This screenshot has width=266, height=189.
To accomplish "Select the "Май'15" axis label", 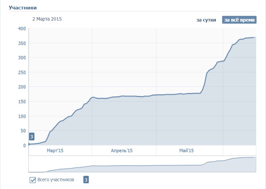I will pyautogui.click(x=186, y=151).
